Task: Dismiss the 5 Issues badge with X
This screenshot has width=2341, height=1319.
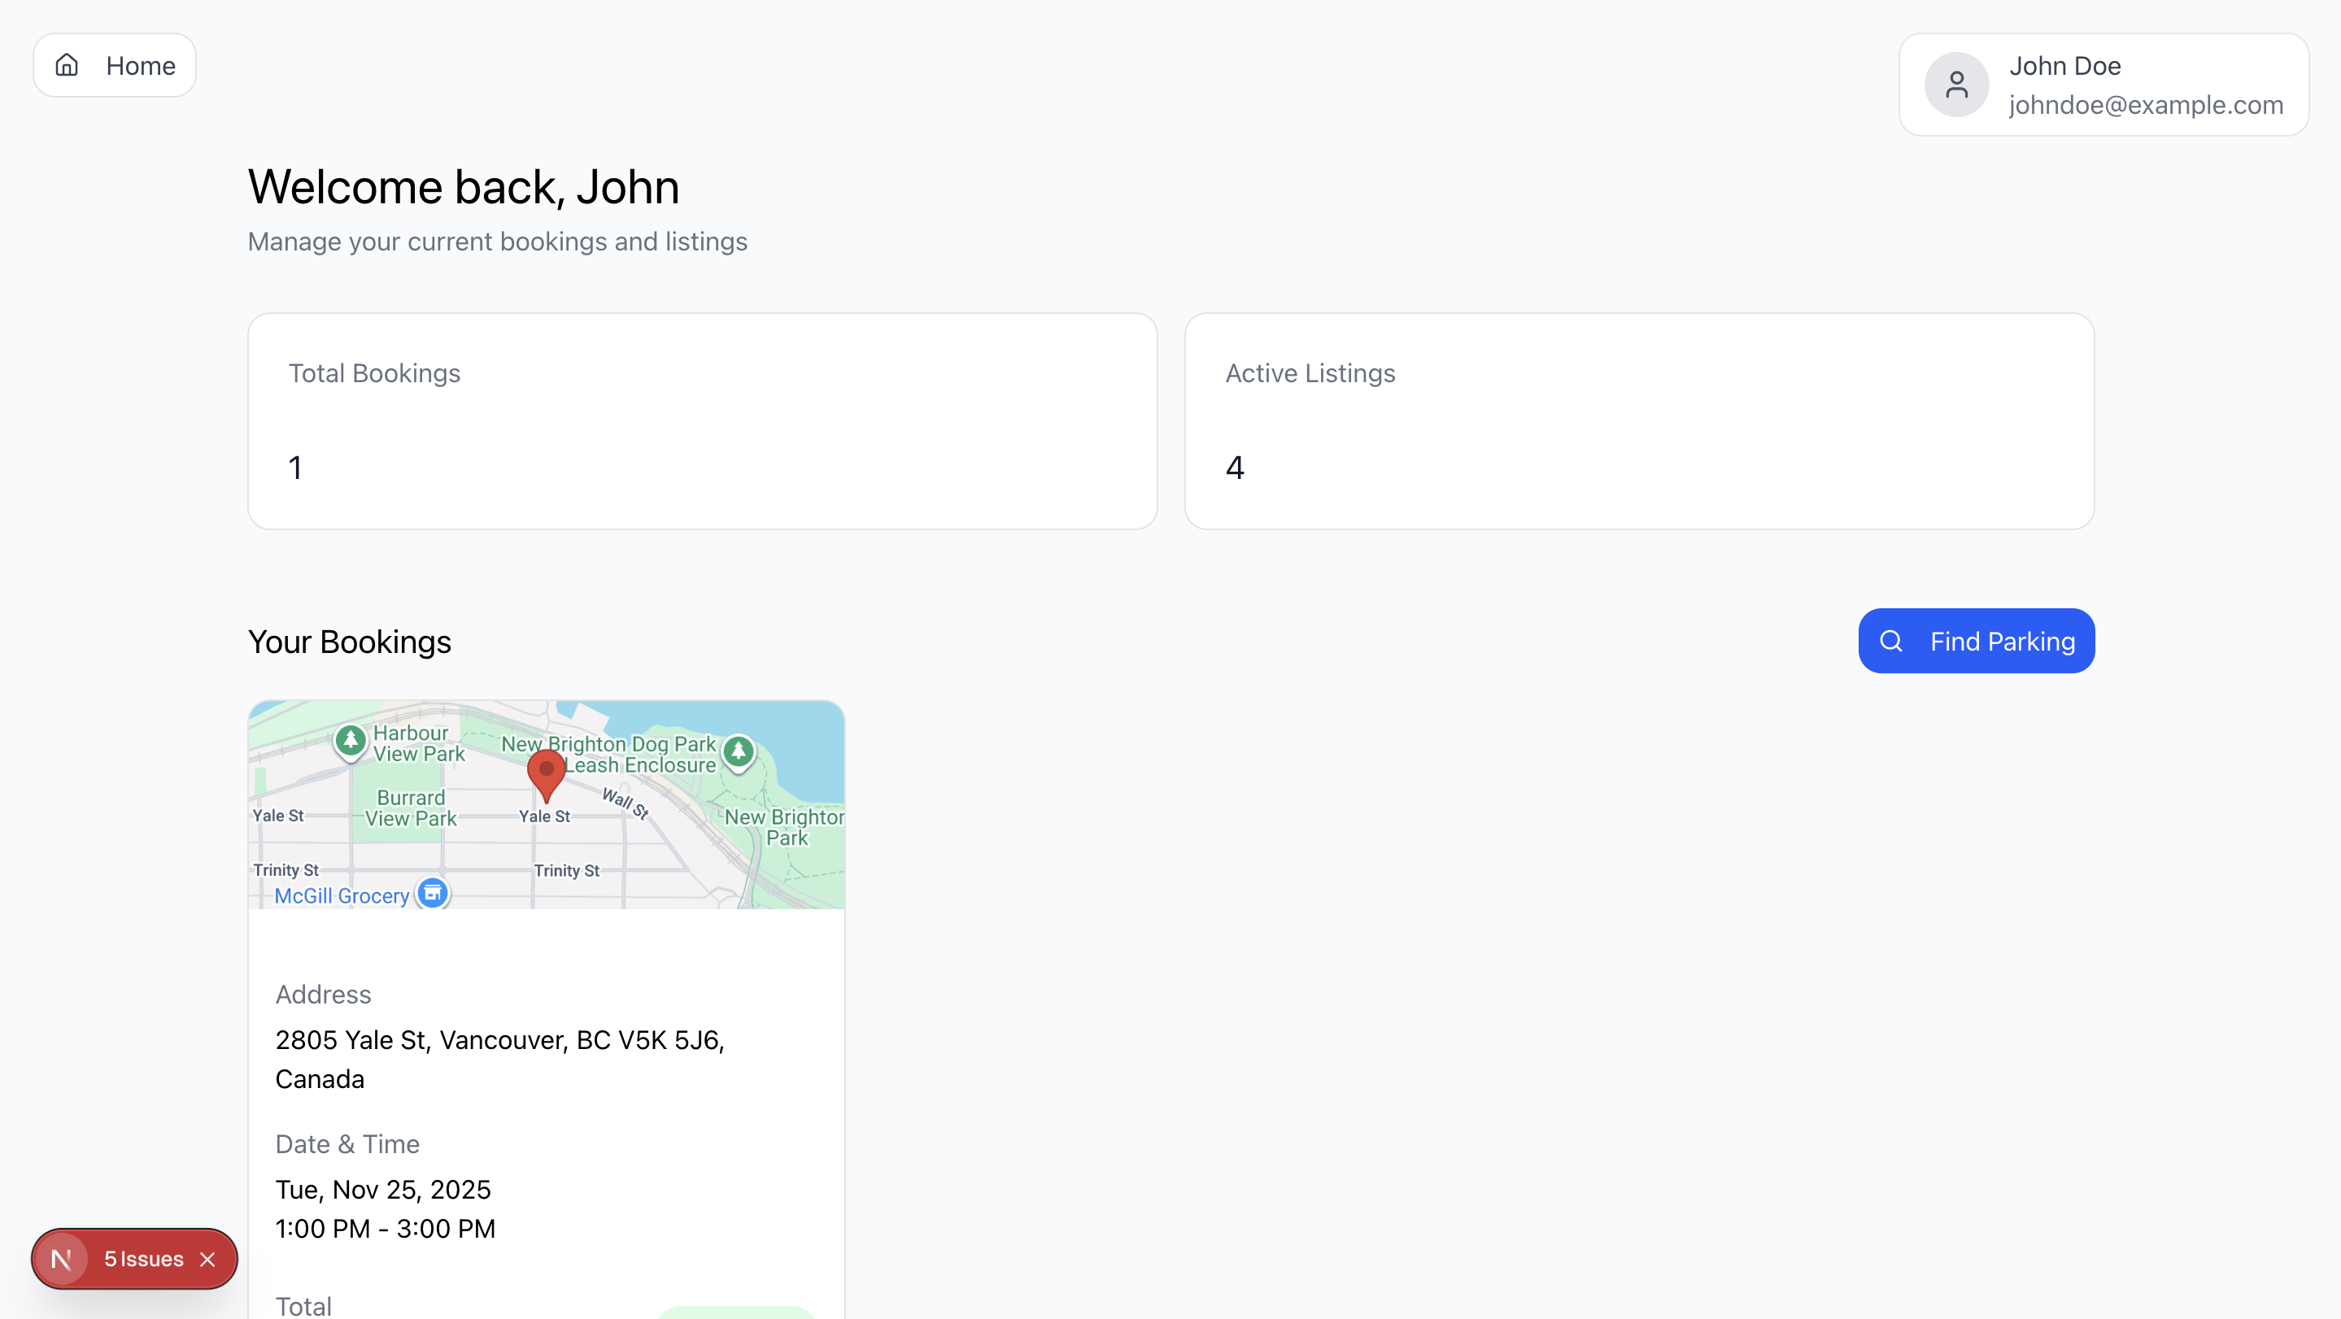Action: pos(208,1259)
